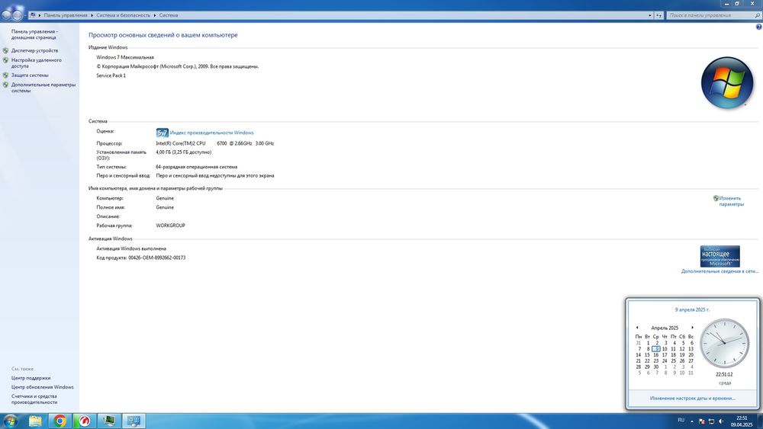Open Windows Explorer folder on taskbar

coord(35,421)
